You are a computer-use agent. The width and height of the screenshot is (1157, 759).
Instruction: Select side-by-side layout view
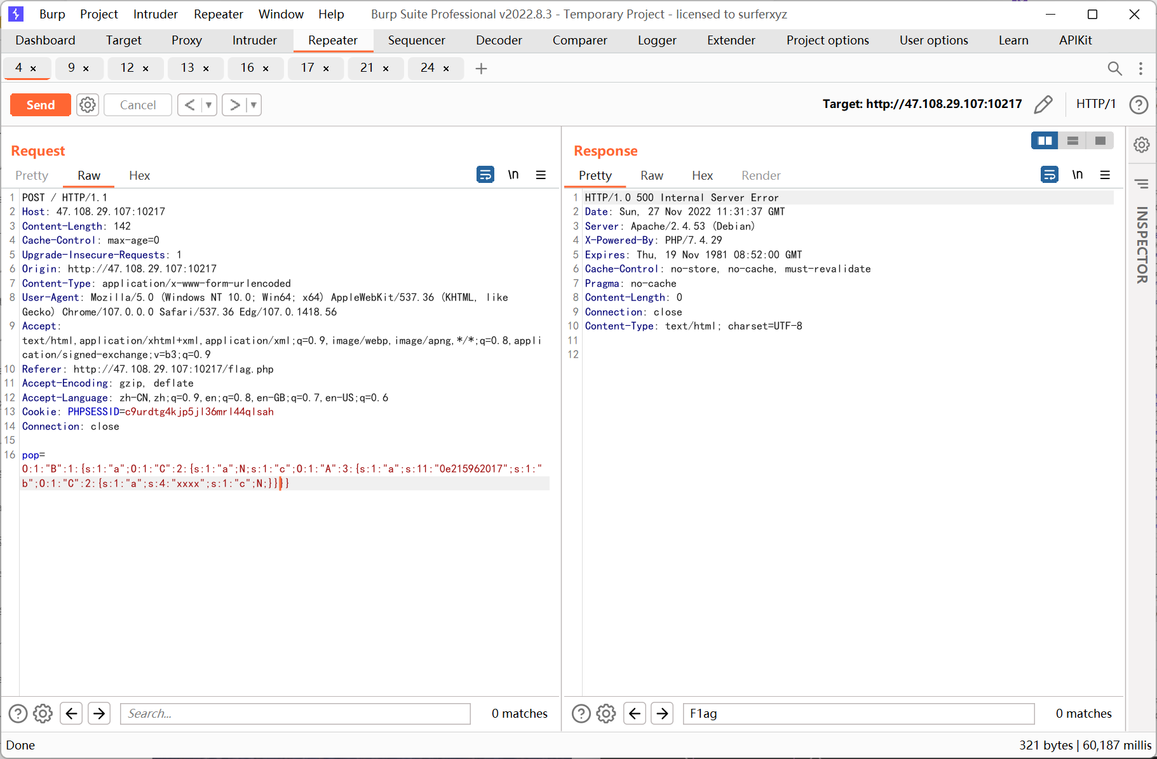[x=1045, y=140]
